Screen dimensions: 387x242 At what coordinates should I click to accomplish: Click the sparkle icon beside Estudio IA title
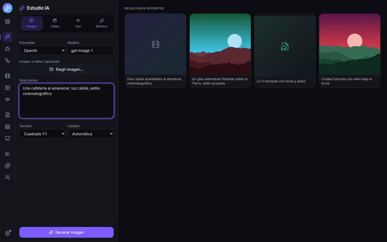[x=22, y=8]
